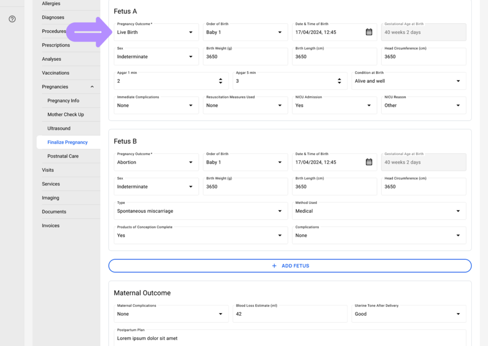
Task: Click the Blood Loss Estimate field
Action: point(289,314)
